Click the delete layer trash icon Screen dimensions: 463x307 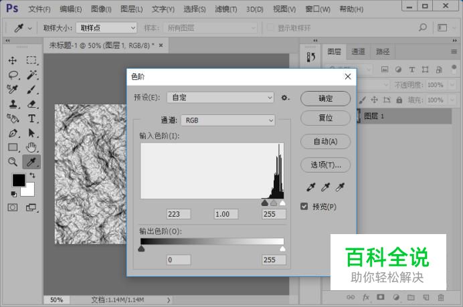440,297
